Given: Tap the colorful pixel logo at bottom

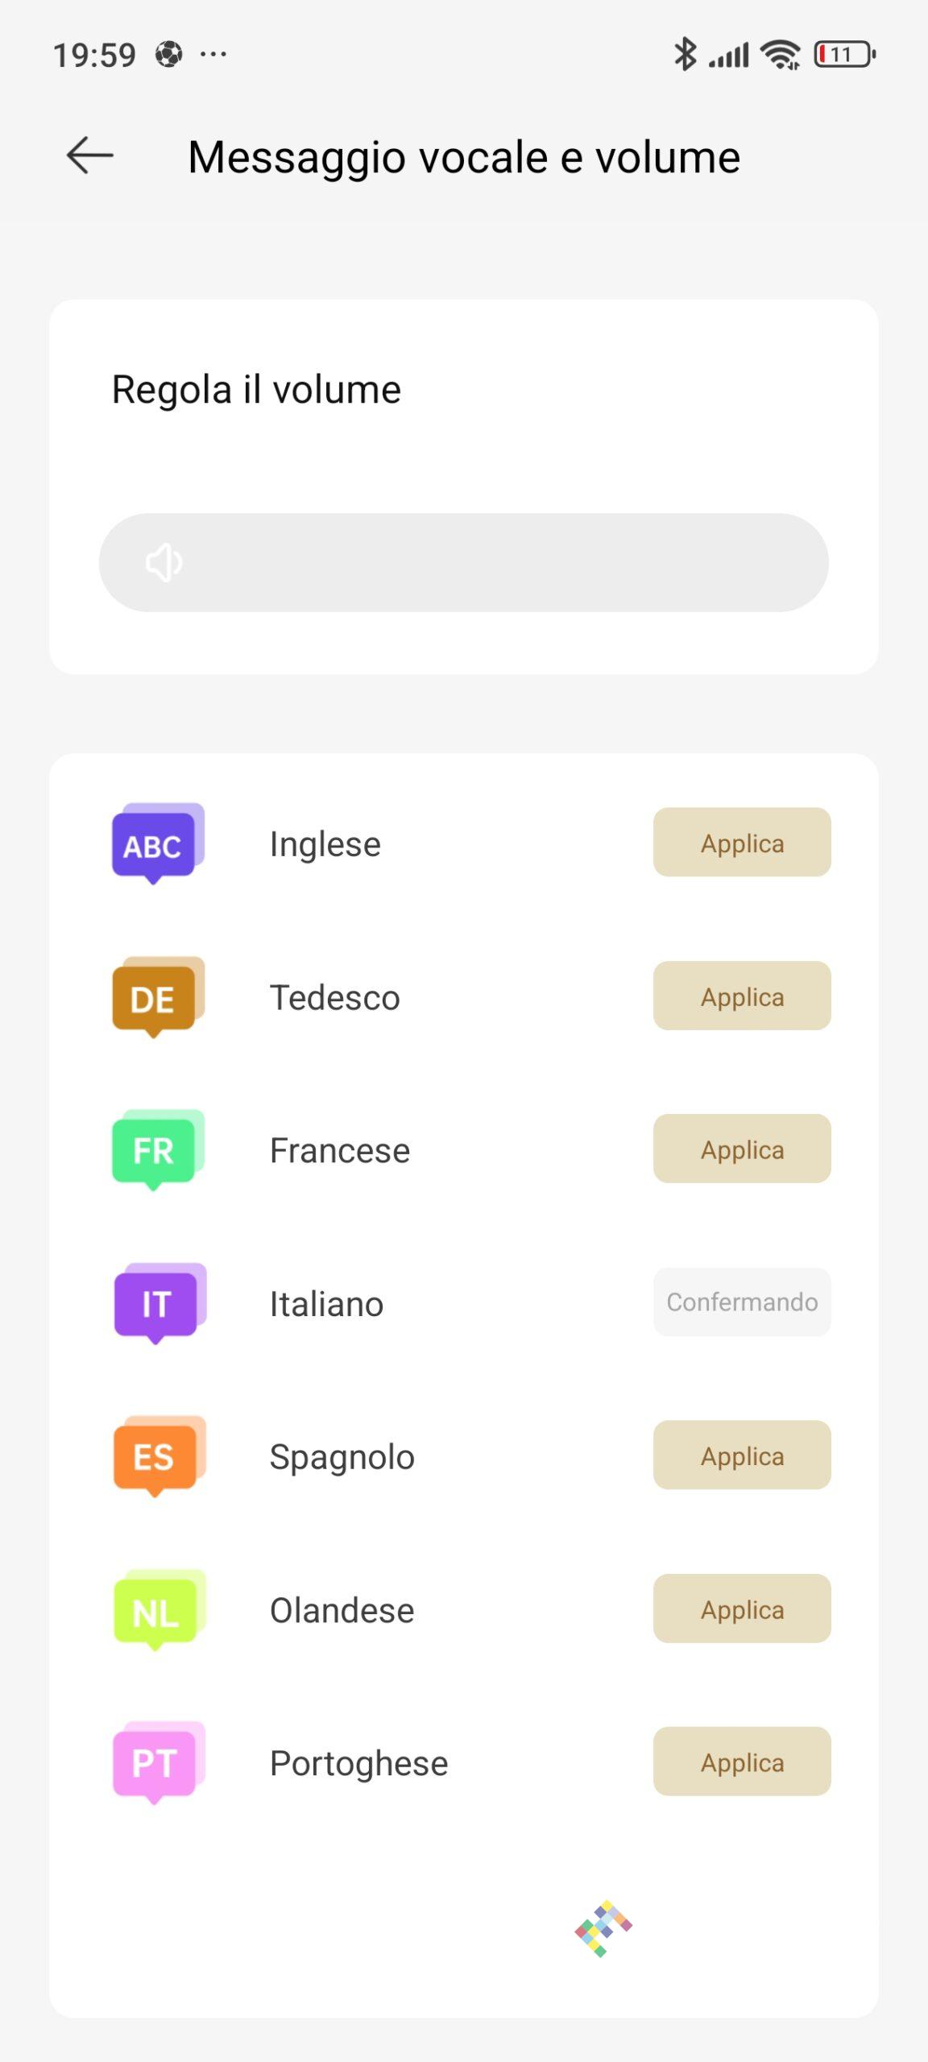Looking at the screenshot, I should (603, 1928).
